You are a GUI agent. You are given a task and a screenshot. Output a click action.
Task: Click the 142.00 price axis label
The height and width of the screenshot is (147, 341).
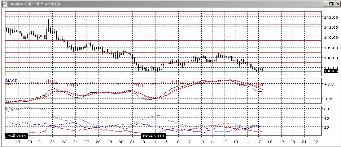pos(331,17)
